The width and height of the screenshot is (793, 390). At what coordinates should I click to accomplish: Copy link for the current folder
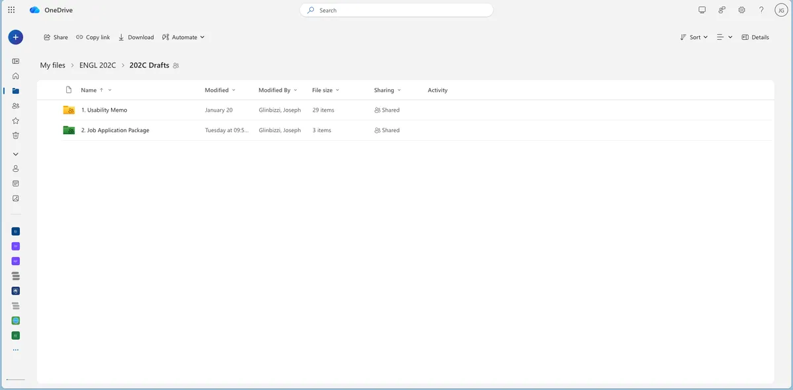click(x=93, y=37)
